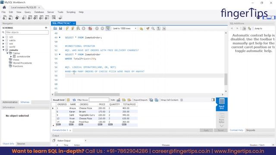This screenshot has width=276, height=155.
Task: Select the Views tree node
Action: [16, 60]
